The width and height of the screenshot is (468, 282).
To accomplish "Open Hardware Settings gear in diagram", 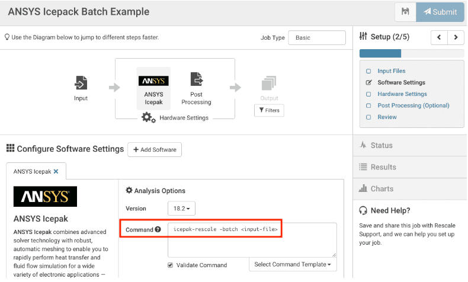I will (x=148, y=117).
